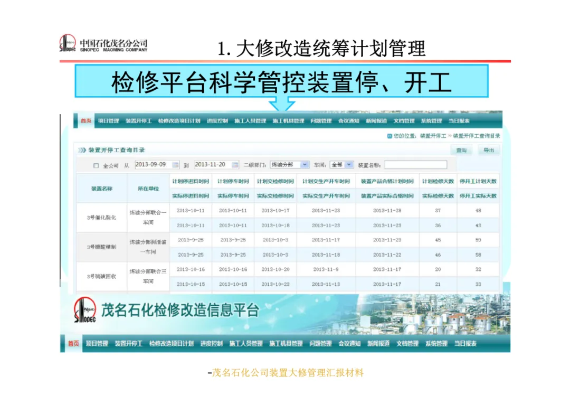Viewport: 570px width, 404px height.
Task: Open calendar picker beside 2013-11-20 date
Action: coord(235,165)
